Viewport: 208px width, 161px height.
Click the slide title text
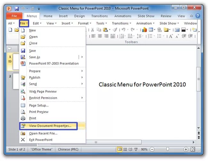pyautogui.click(x=142, y=85)
